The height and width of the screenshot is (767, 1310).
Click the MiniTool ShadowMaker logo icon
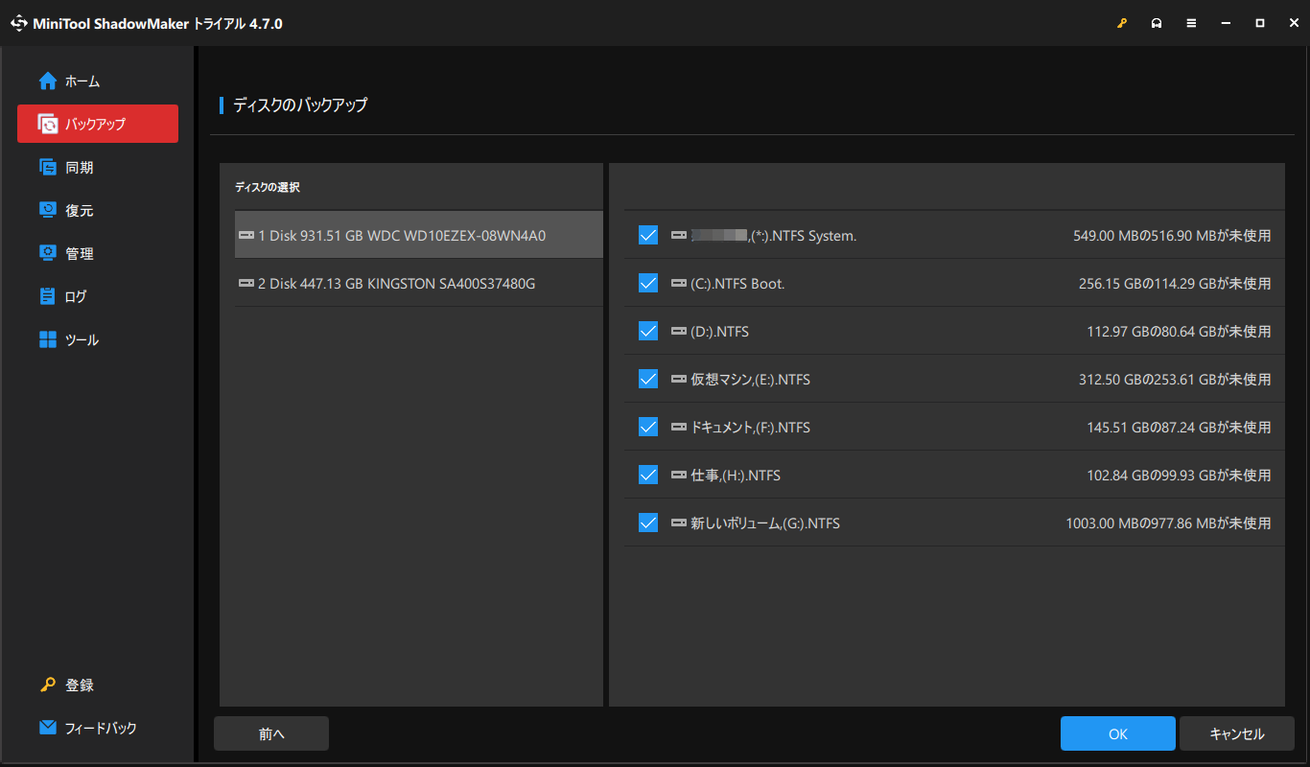click(x=19, y=23)
